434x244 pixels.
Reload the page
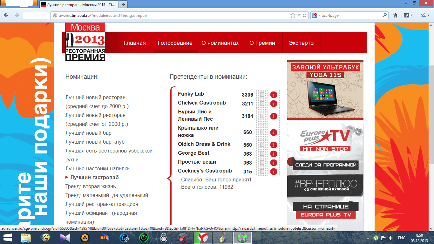(304, 15)
